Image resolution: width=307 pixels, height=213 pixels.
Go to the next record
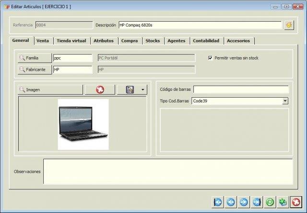click(244, 202)
